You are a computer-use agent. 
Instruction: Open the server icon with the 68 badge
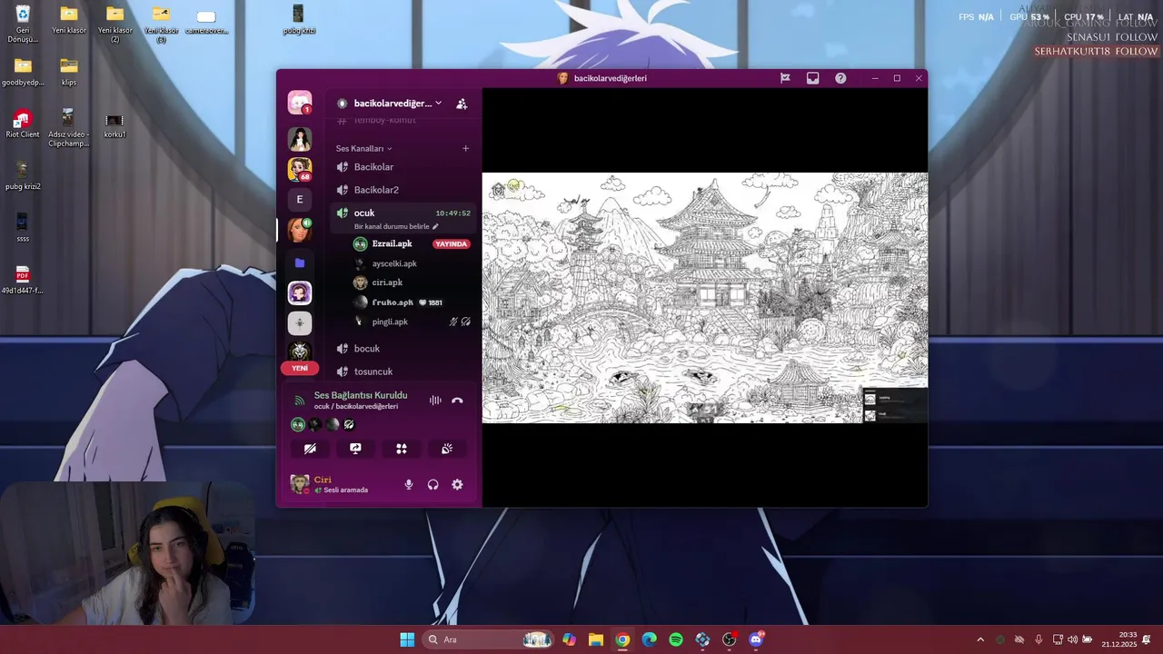(x=300, y=169)
